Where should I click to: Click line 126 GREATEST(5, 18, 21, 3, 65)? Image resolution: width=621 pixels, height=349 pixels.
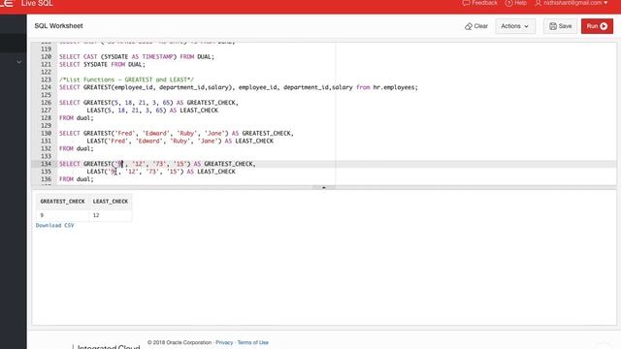pos(148,103)
